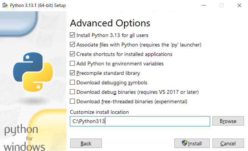
Task: Open Browse to choose install folder
Action: click(228, 121)
